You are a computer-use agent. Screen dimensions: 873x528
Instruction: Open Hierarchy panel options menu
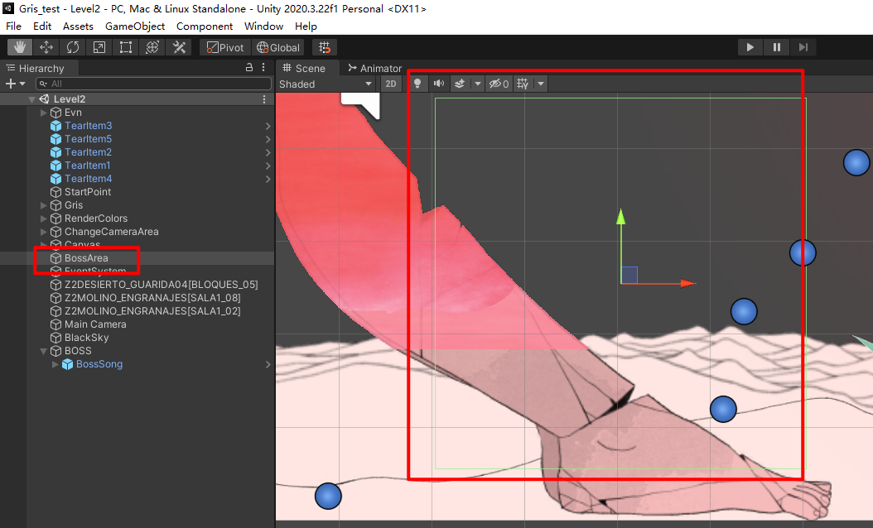tap(263, 67)
